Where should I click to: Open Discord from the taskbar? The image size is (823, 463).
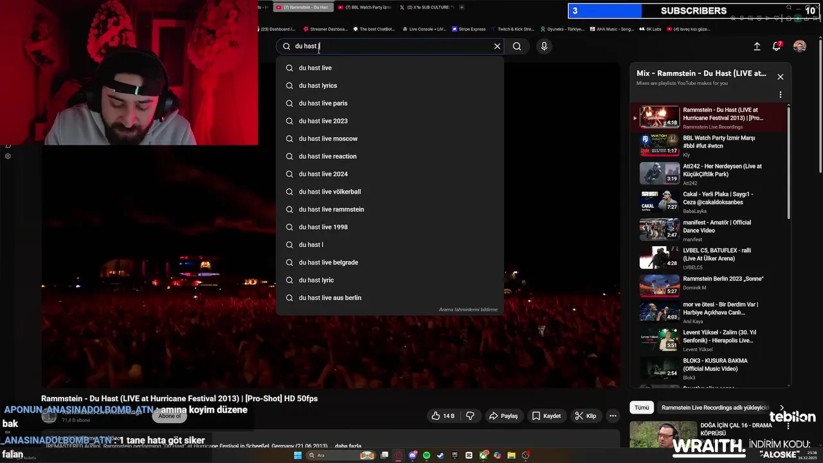click(x=413, y=455)
